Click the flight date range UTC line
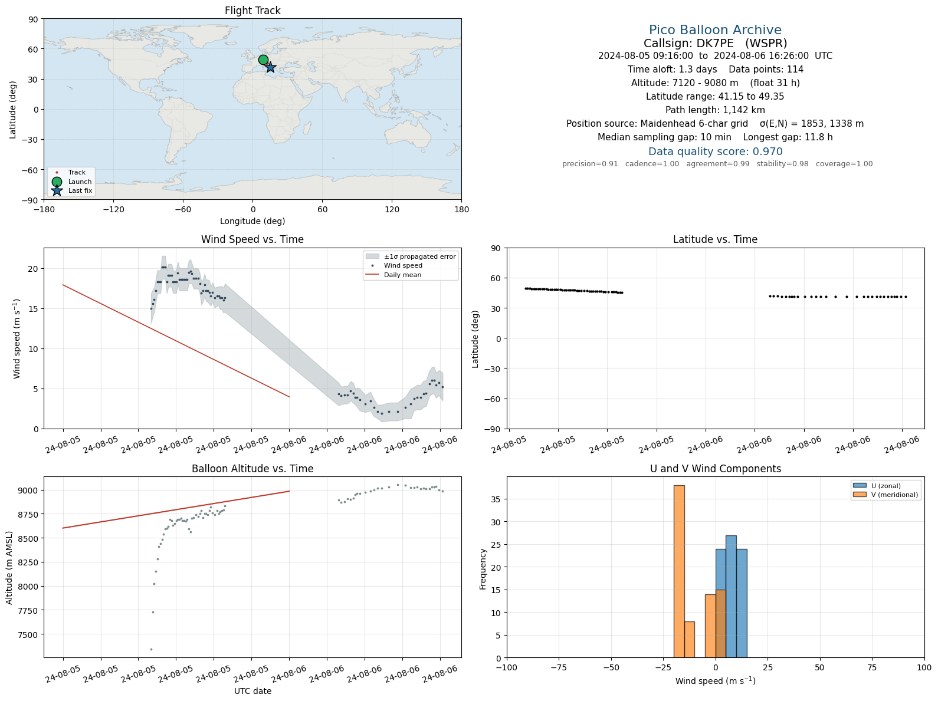Viewport: 938px width, 701px height. click(x=715, y=56)
